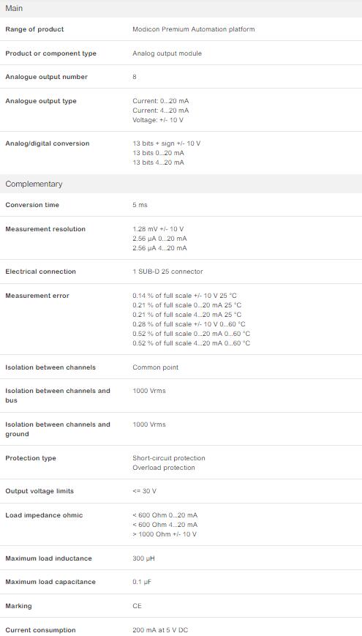Click the Analogue output number label
Screen dimensions: 362x636
point(46,77)
